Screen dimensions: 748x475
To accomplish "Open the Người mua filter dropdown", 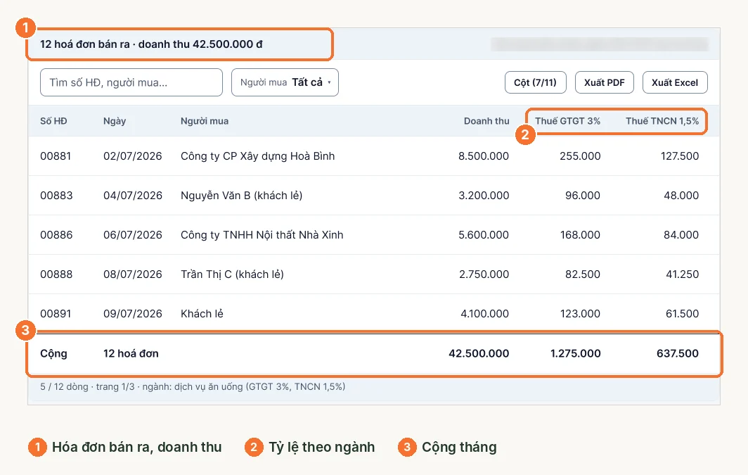I will click(x=285, y=82).
